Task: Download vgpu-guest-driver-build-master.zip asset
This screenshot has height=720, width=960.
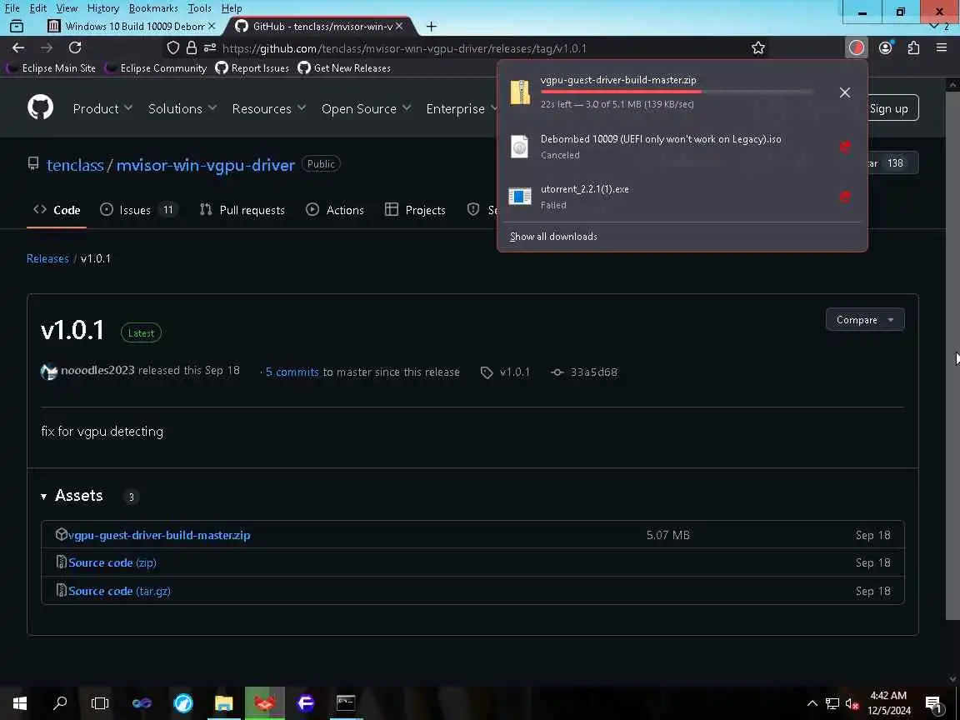Action: (159, 535)
